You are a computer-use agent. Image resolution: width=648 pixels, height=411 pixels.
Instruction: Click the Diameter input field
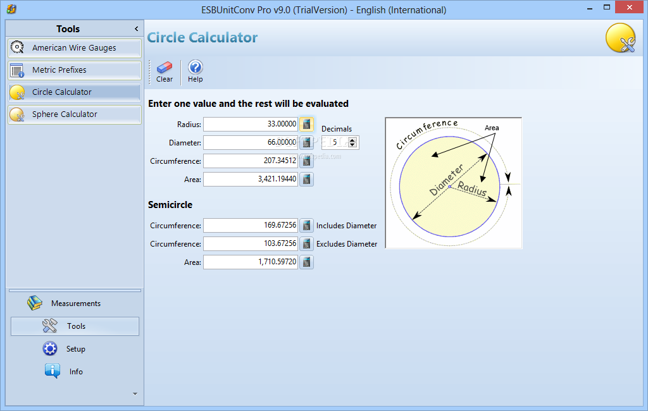[251, 142]
